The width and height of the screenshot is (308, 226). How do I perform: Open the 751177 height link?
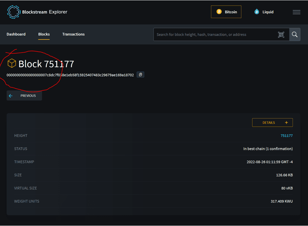tap(286, 136)
